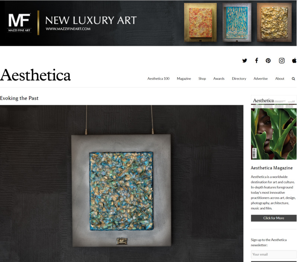This screenshot has width=298, height=262.
Task: Click the www.mazzifineart.com banner link
Action: click(x=68, y=29)
